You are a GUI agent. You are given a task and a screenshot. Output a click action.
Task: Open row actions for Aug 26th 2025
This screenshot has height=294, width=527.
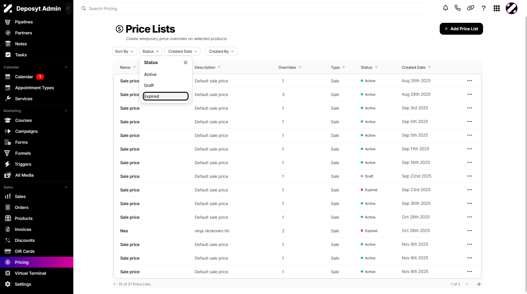[x=469, y=81]
